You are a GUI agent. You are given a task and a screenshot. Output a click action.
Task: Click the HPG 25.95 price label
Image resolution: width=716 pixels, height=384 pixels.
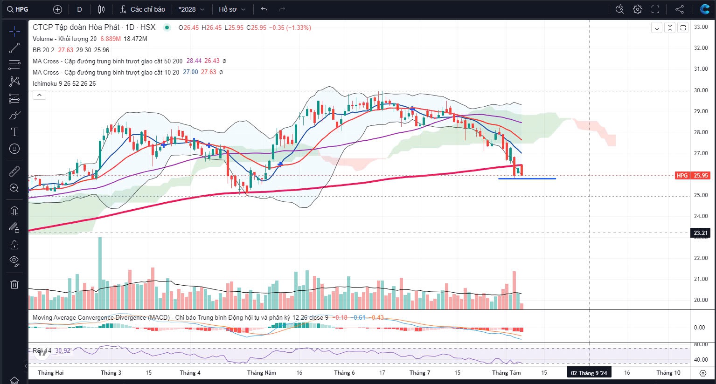coord(692,176)
